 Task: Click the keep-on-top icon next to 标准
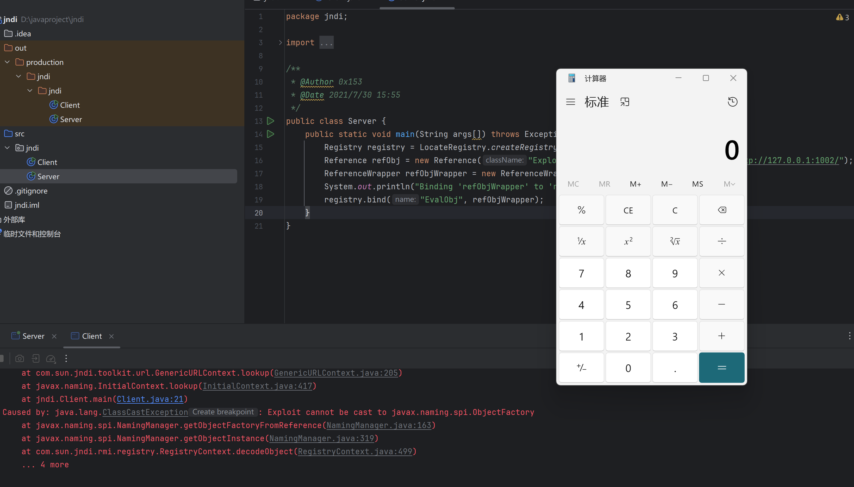625,102
